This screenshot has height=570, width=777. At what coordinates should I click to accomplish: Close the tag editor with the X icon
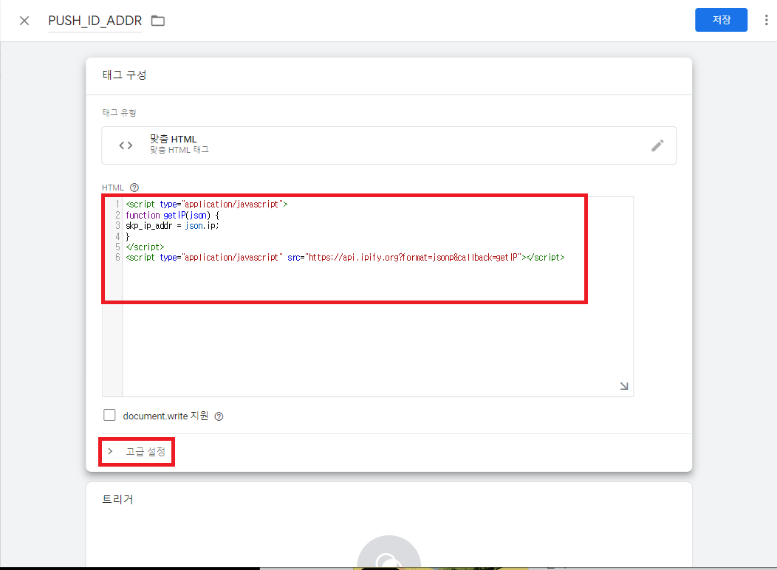[24, 21]
